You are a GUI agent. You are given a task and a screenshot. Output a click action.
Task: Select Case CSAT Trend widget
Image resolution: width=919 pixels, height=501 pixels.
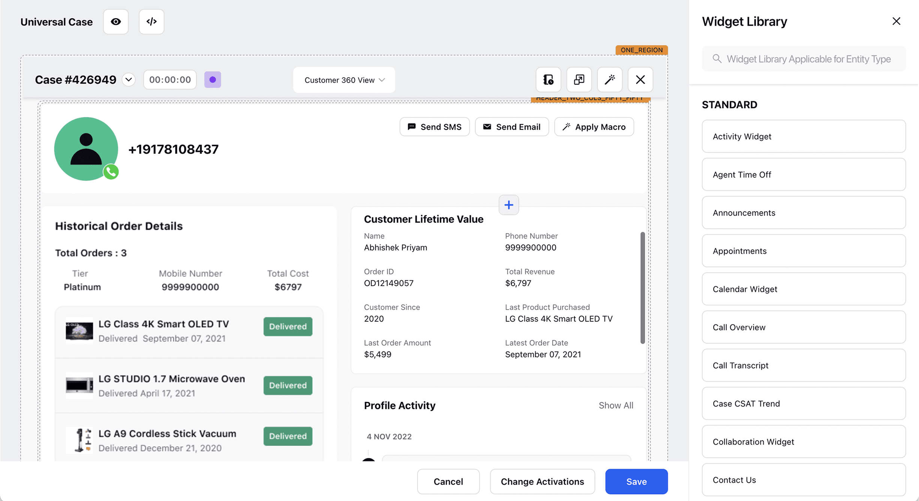pos(804,404)
